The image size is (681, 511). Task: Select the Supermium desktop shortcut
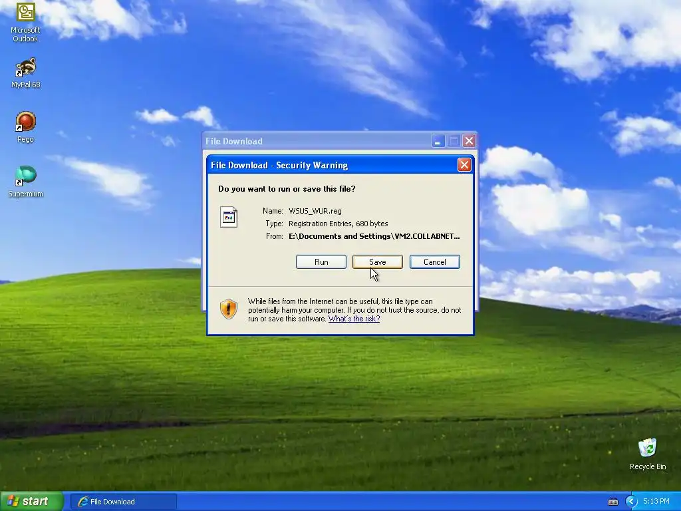(x=25, y=182)
